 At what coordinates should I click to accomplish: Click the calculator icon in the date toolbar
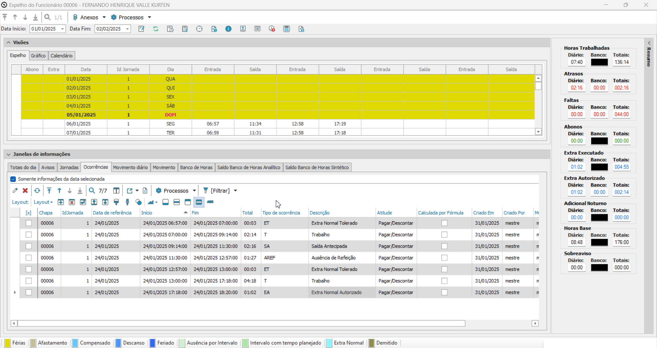(x=287, y=29)
